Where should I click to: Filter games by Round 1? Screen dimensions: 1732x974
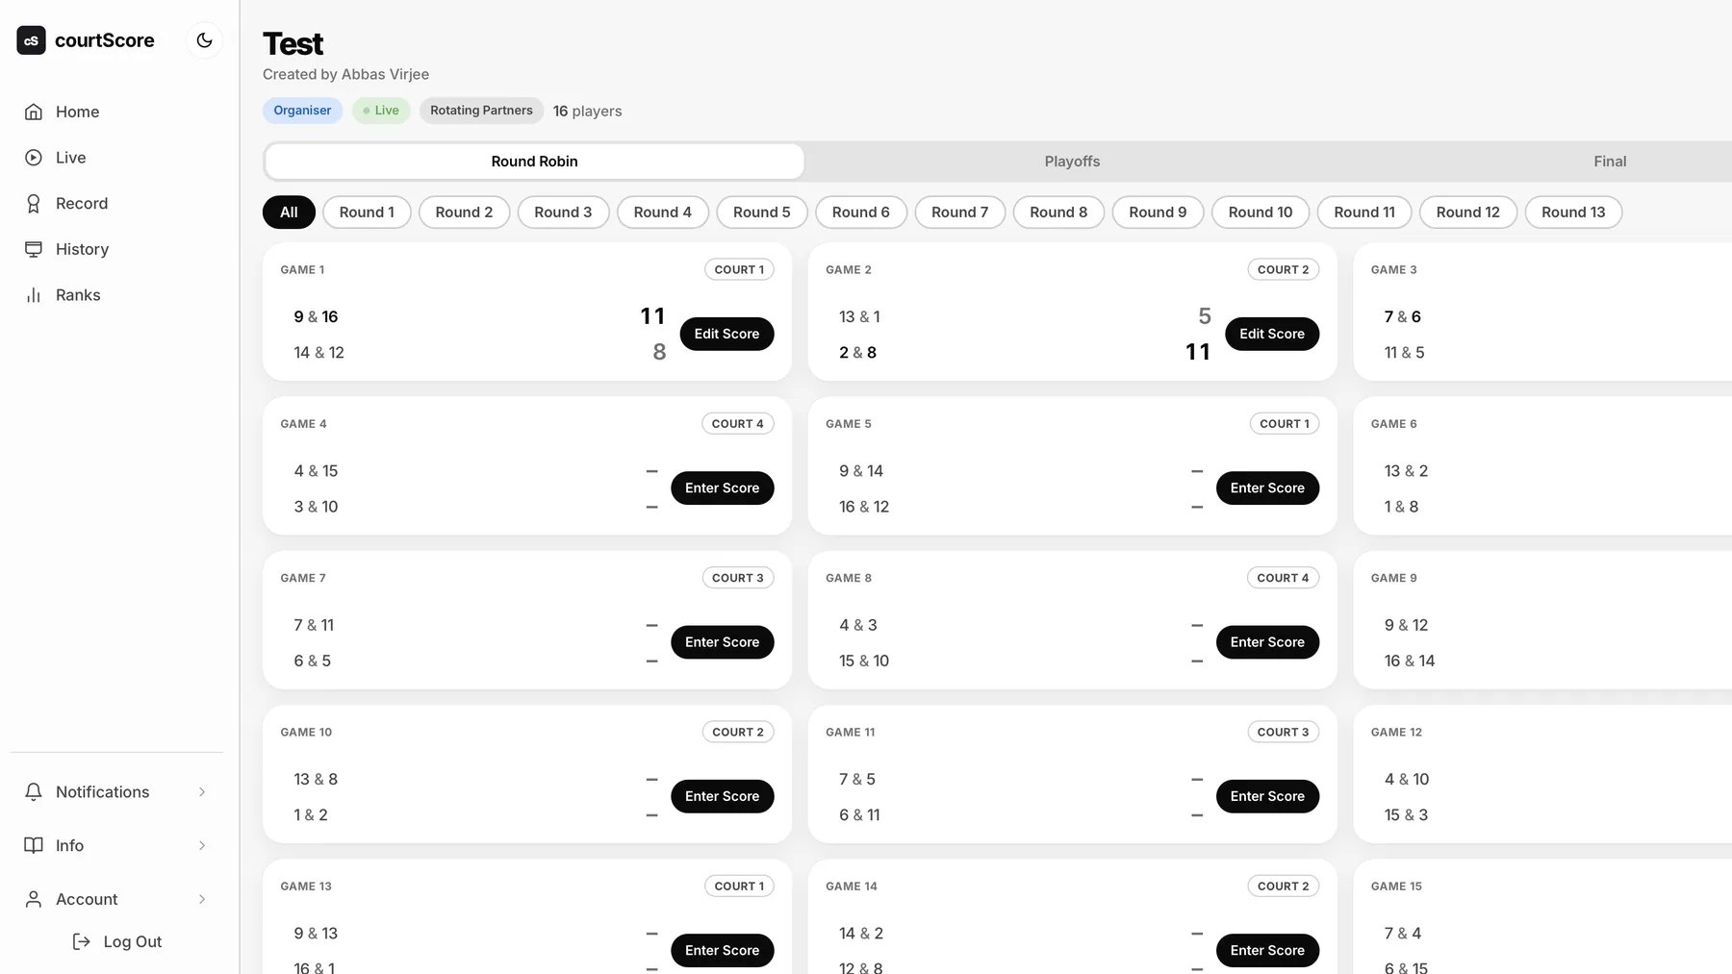[x=367, y=212]
